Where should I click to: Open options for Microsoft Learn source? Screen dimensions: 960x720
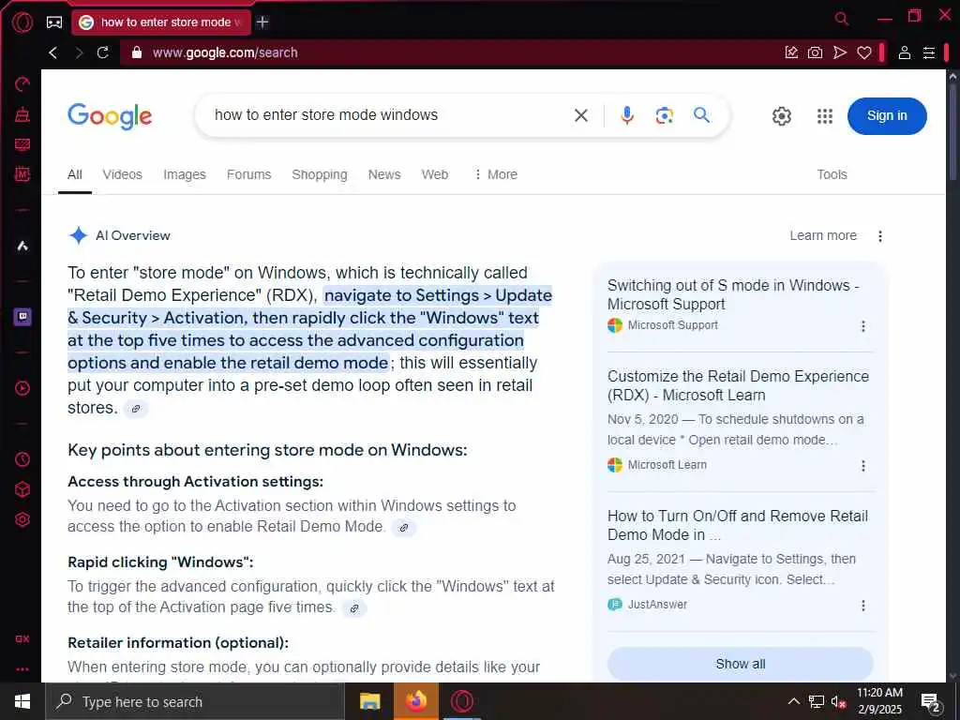863,466
